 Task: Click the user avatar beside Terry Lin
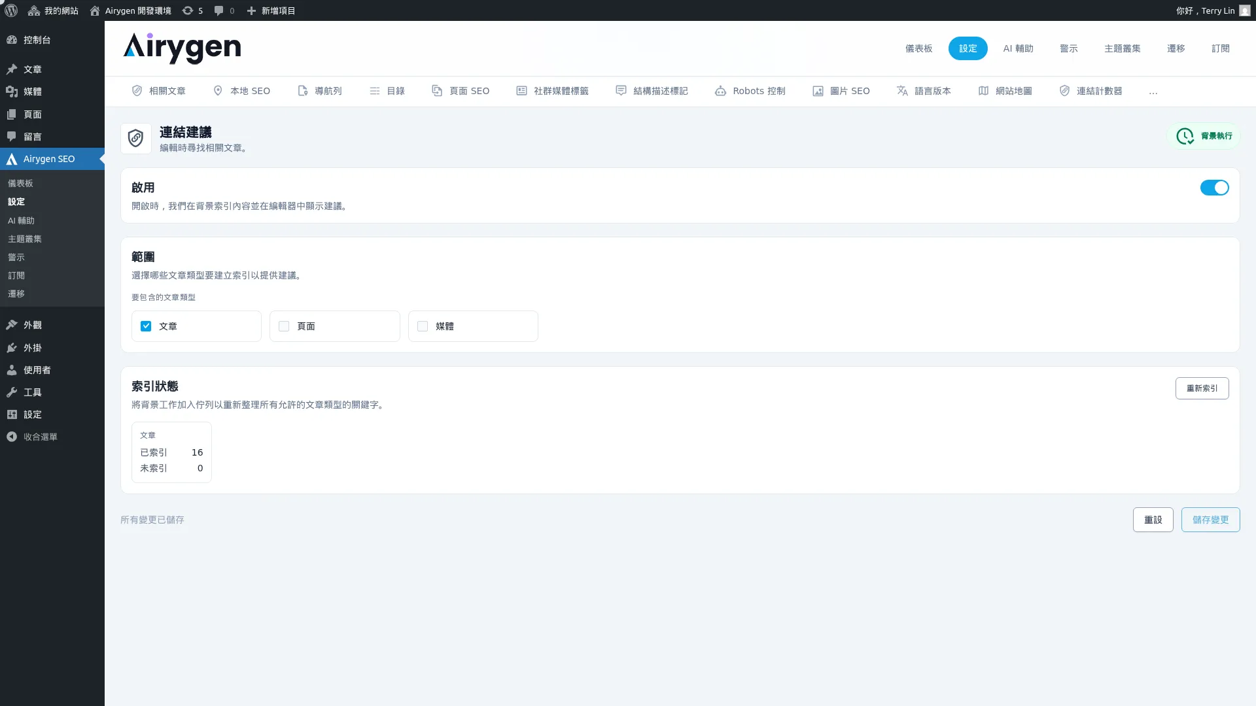[x=1245, y=10]
